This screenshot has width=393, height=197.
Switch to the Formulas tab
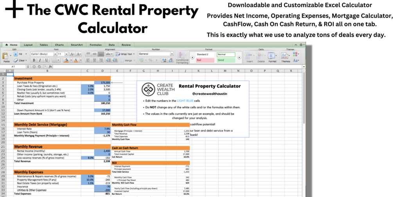pyautogui.click(x=95, y=45)
